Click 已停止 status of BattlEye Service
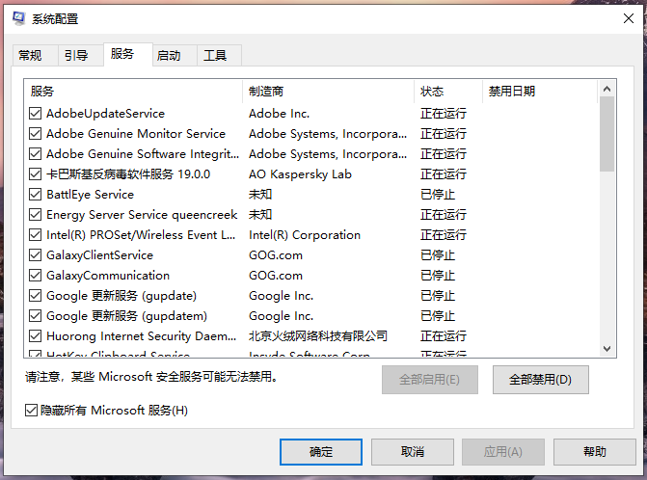 pos(438,195)
